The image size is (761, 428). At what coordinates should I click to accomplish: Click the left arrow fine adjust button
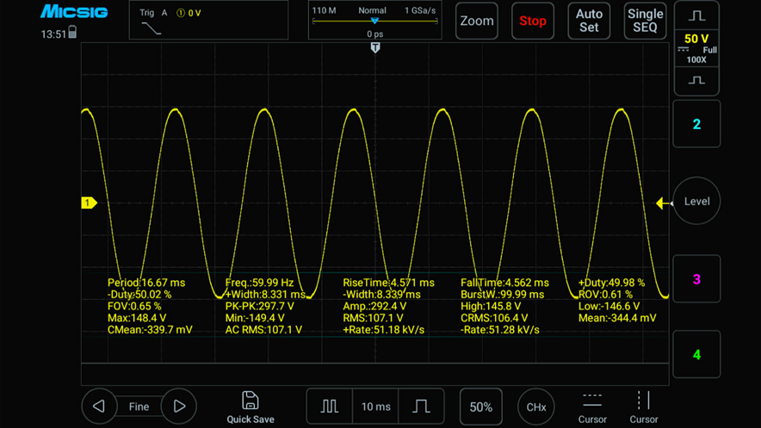pos(99,407)
